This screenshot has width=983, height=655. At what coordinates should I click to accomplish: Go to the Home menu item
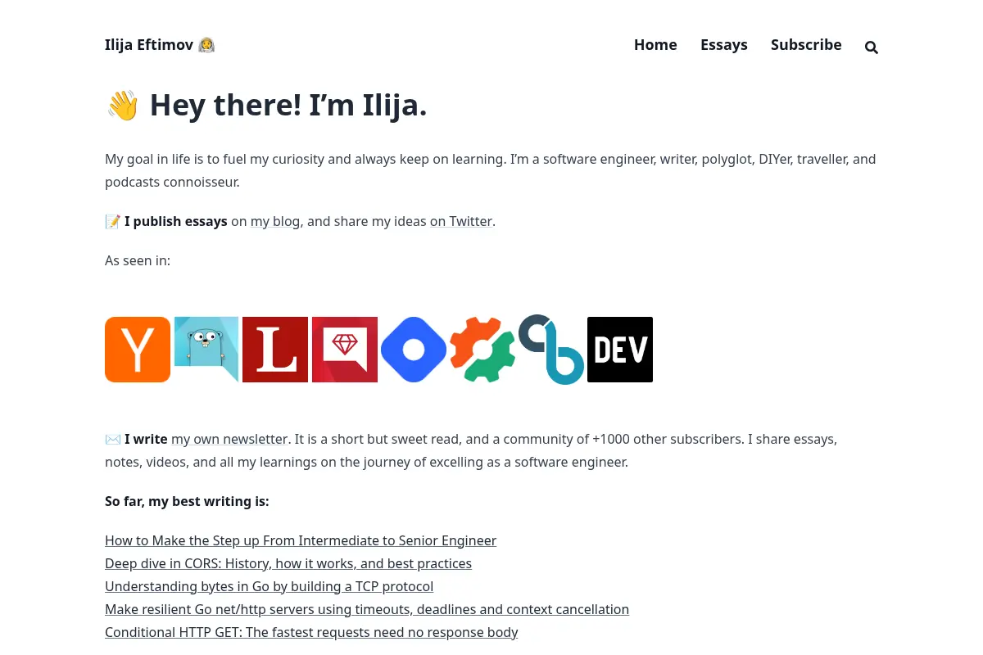point(655,45)
